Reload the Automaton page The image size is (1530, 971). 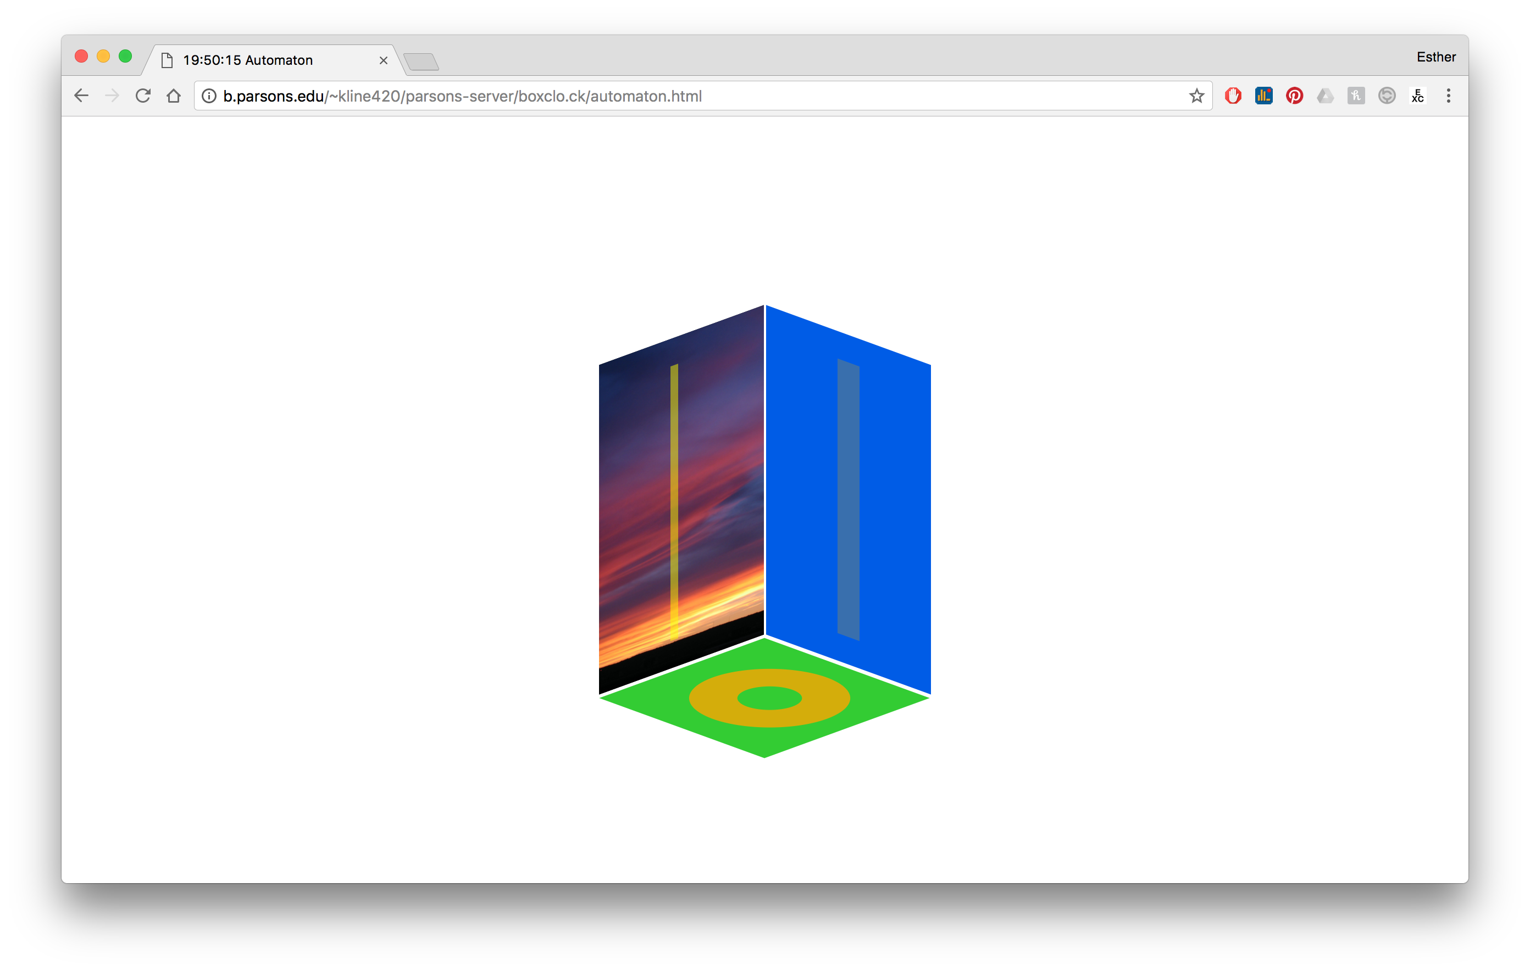[143, 96]
